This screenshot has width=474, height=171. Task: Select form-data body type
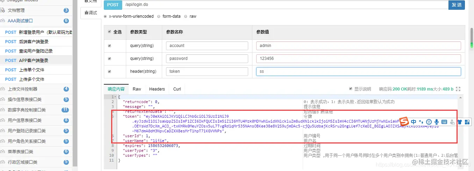pos(159,16)
